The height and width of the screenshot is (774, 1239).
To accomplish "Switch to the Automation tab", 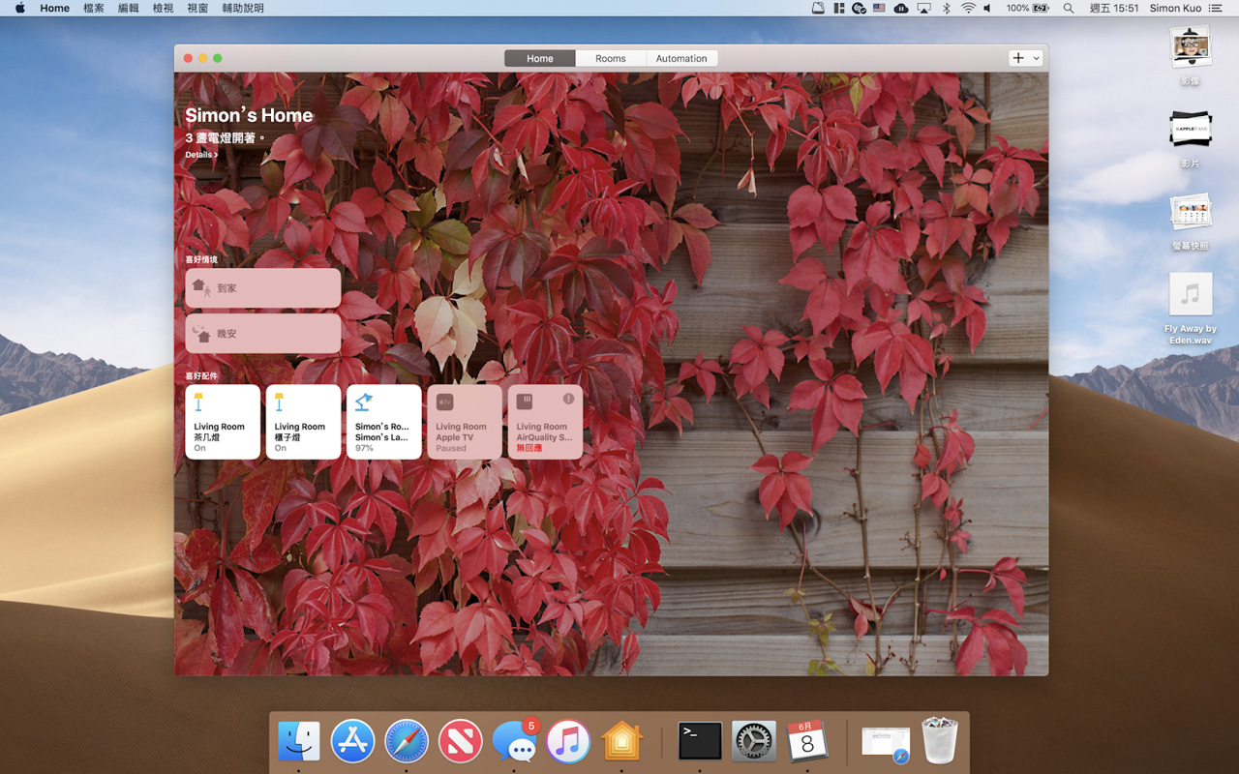I will click(x=681, y=58).
